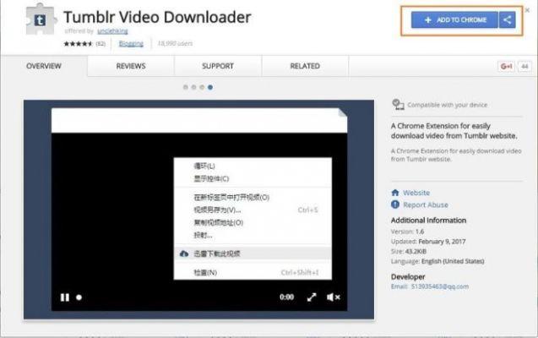Click the video progress dot in preview
This screenshot has height=338, width=538.
[79, 297]
